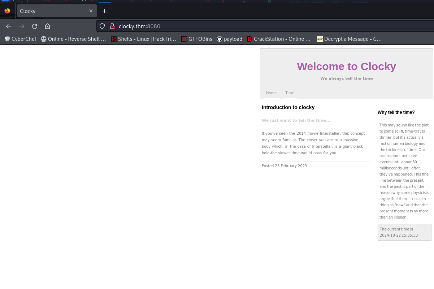
Task: Go to browser home page
Action: [x=47, y=26]
